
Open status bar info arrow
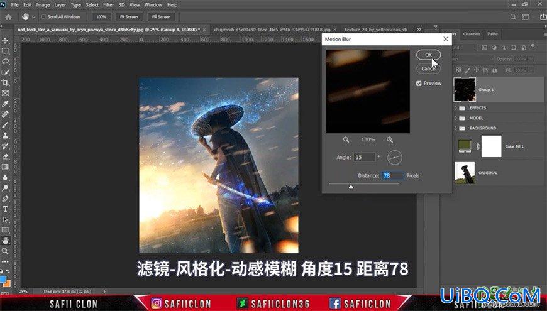click(x=104, y=291)
